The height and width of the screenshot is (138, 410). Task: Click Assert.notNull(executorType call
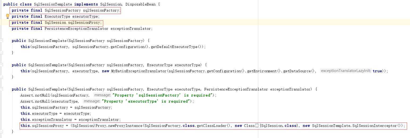pos(50,102)
